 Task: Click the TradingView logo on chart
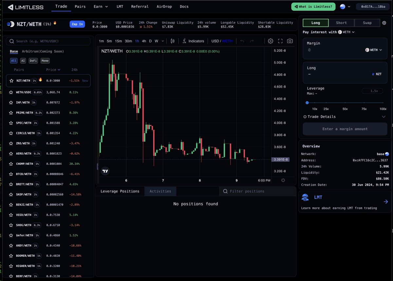[x=105, y=171]
